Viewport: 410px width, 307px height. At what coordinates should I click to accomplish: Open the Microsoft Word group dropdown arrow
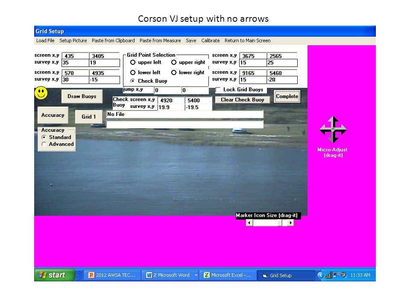coord(196,275)
